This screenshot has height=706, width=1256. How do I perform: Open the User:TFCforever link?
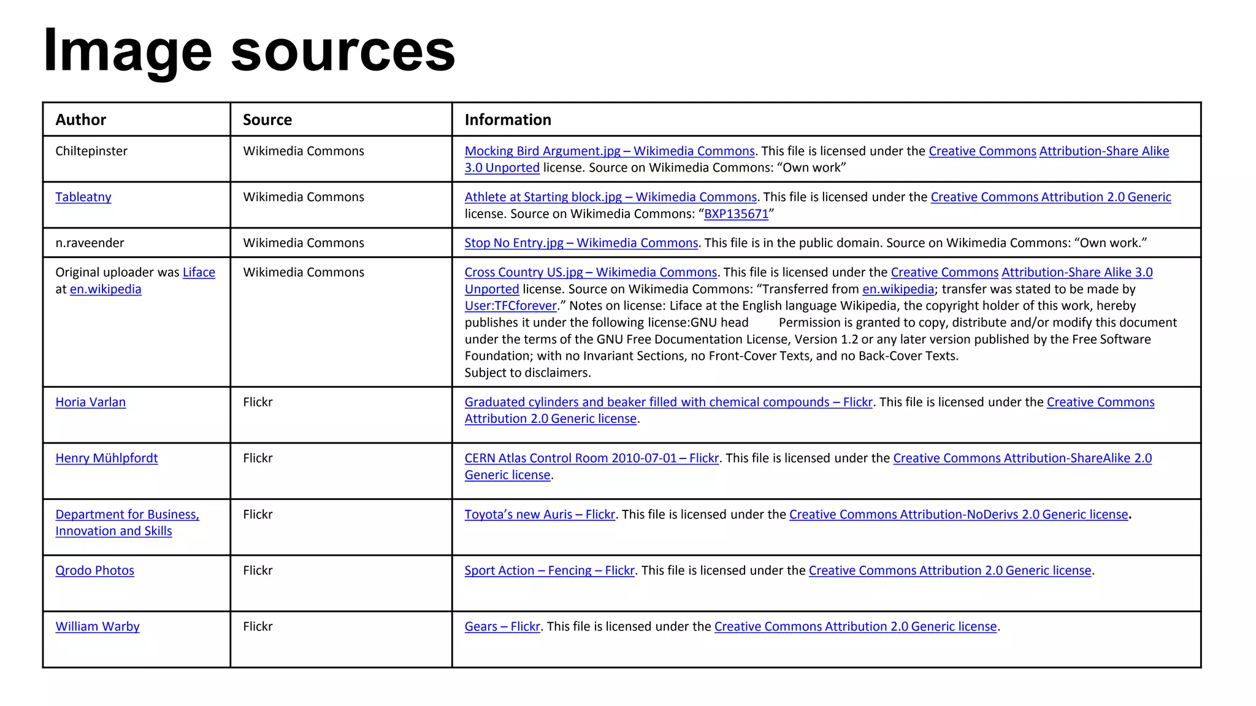510,306
